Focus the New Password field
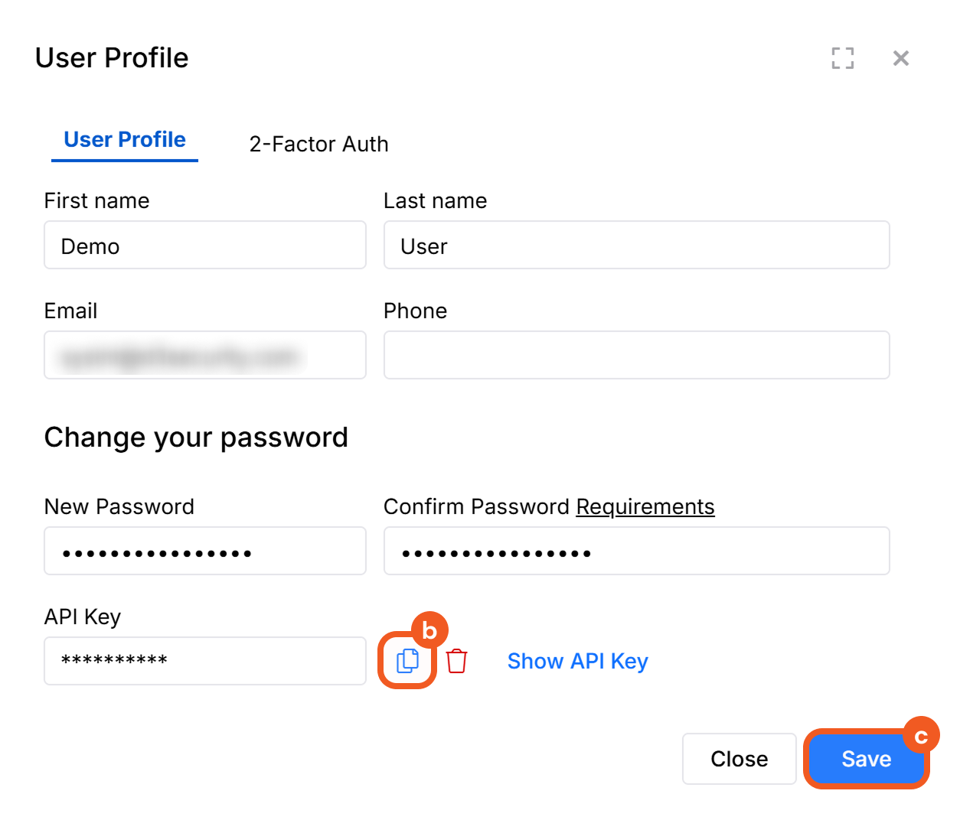This screenshot has height=820, width=960. pyautogui.click(x=205, y=552)
